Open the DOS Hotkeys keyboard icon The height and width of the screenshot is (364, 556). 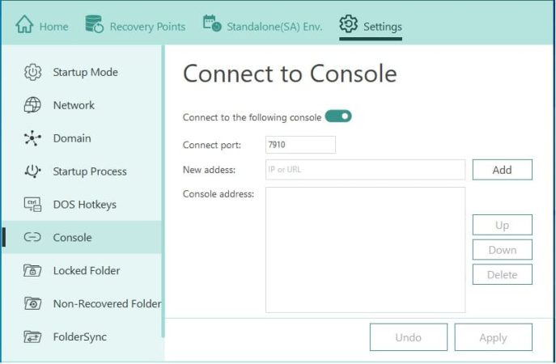[32, 205]
